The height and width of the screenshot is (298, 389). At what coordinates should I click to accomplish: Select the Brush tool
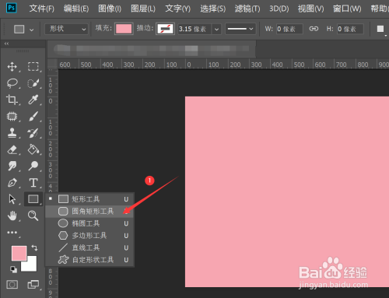point(33,116)
